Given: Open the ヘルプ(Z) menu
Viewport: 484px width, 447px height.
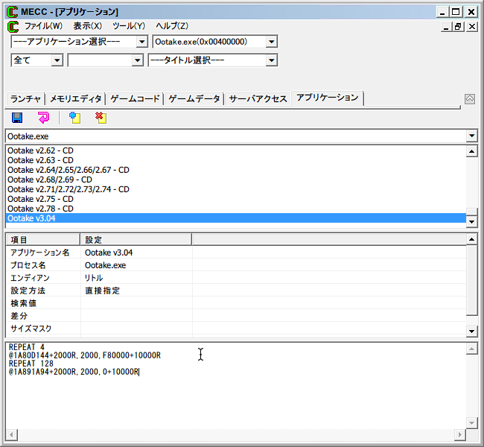Looking at the screenshot, I should (172, 26).
